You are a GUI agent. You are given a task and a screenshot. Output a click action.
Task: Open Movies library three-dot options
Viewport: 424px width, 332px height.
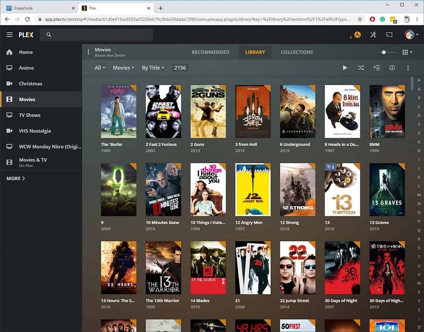(88, 52)
